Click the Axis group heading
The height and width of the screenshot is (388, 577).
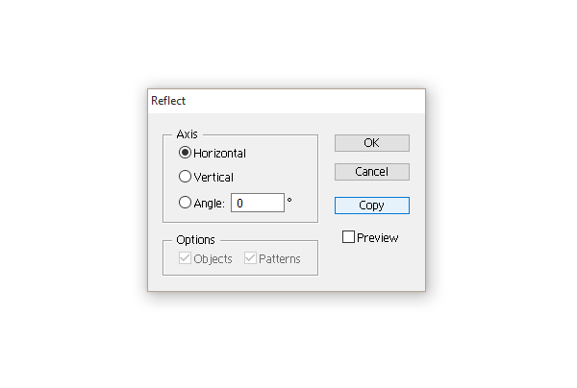click(x=187, y=134)
